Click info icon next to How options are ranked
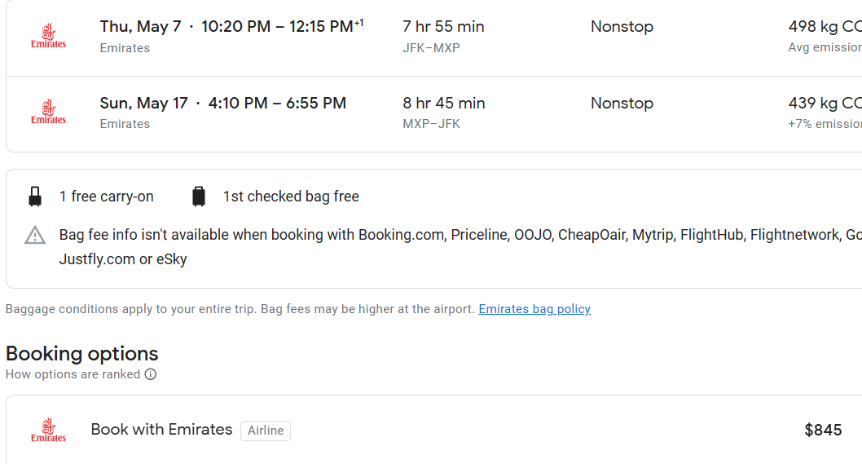This screenshot has height=464, width=862. tap(151, 374)
